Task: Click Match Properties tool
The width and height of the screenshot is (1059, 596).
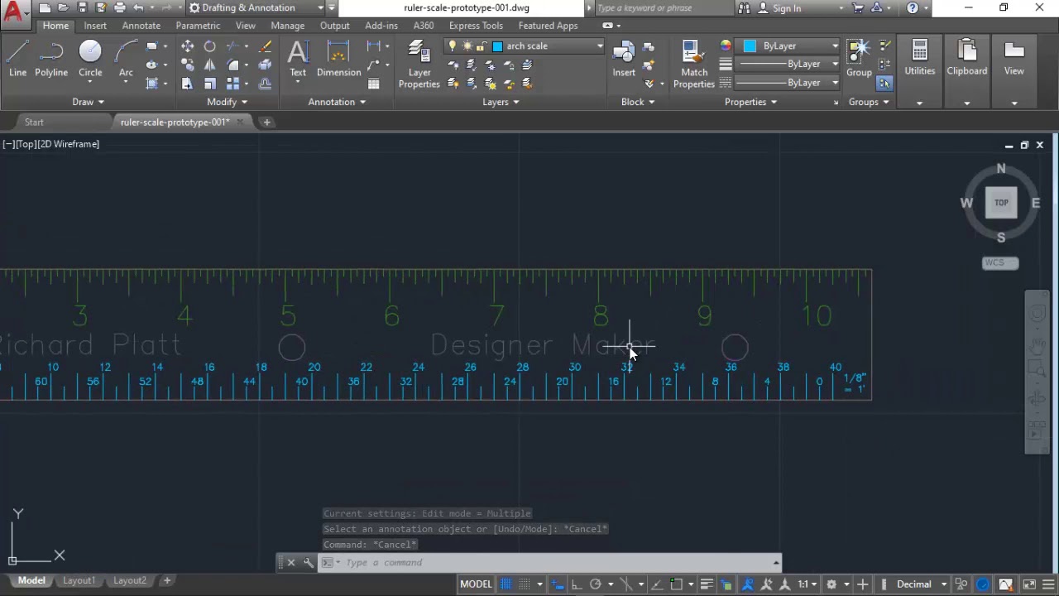Action: pyautogui.click(x=694, y=65)
